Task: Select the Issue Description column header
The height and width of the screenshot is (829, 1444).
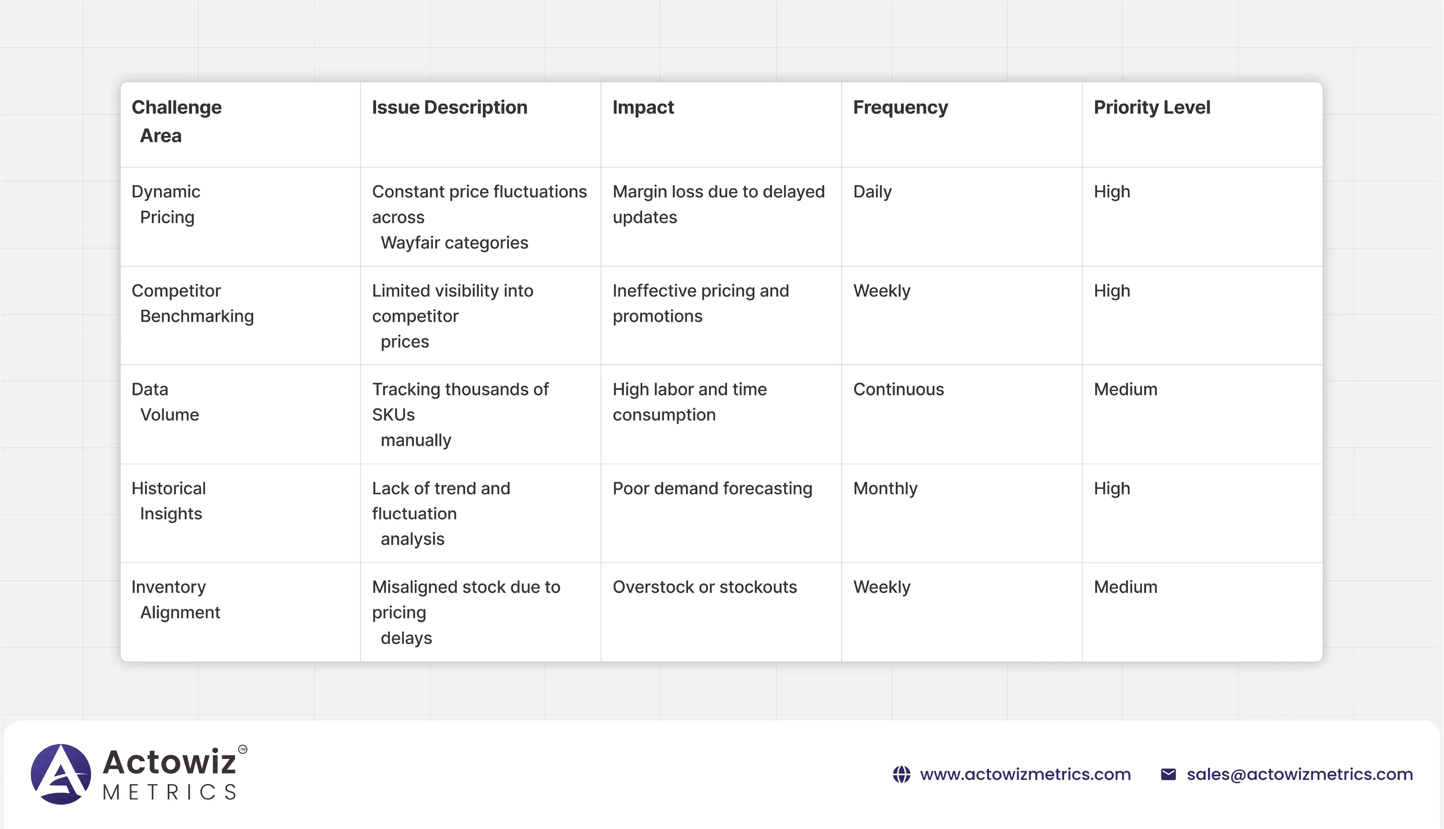Action: click(450, 107)
